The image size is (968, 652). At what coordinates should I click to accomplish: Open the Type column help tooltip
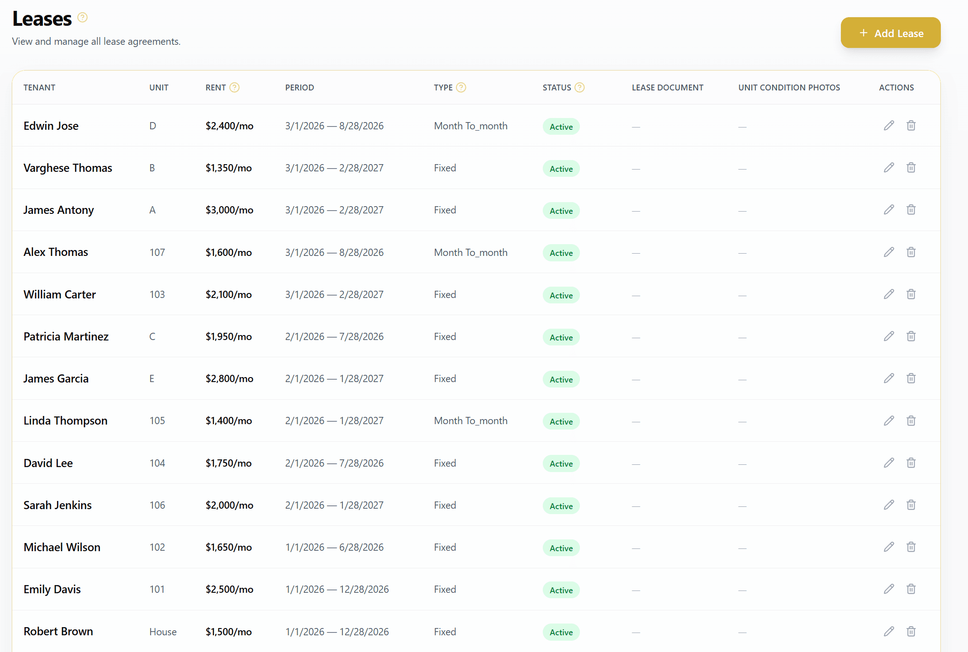tap(462, 87)
